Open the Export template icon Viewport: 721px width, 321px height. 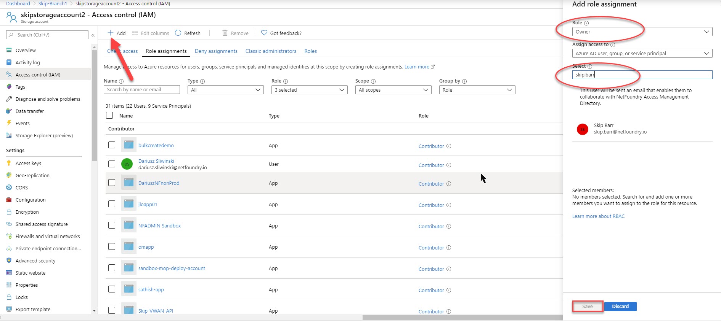(9, 309)
